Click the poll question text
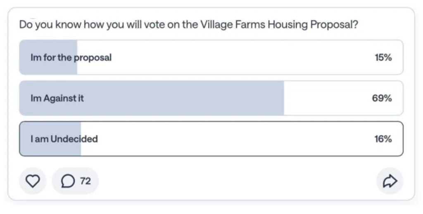The height and width of the screenshot is (214, 423). 188,25
